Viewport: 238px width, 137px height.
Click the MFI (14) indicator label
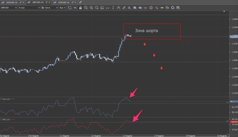tap(6, 119)
